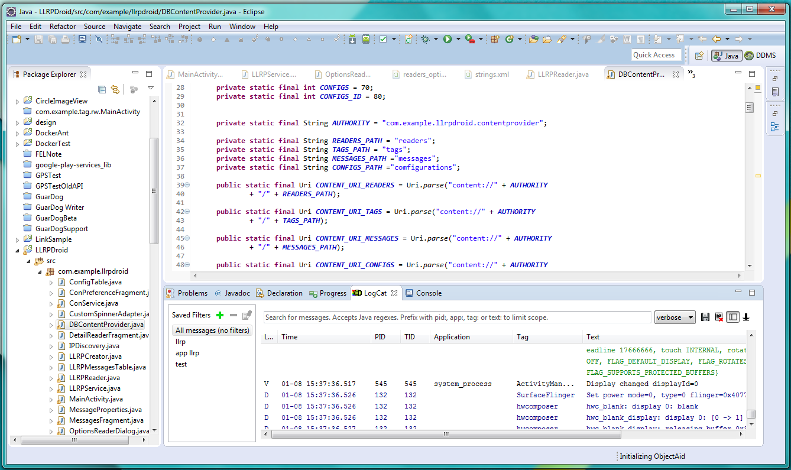The width and height of the screenshot is (791, 470).
Task: Open the Refactor menu
Action: (x=63, y=27)
